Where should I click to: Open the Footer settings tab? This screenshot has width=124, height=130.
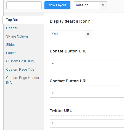tap(11, 53)
